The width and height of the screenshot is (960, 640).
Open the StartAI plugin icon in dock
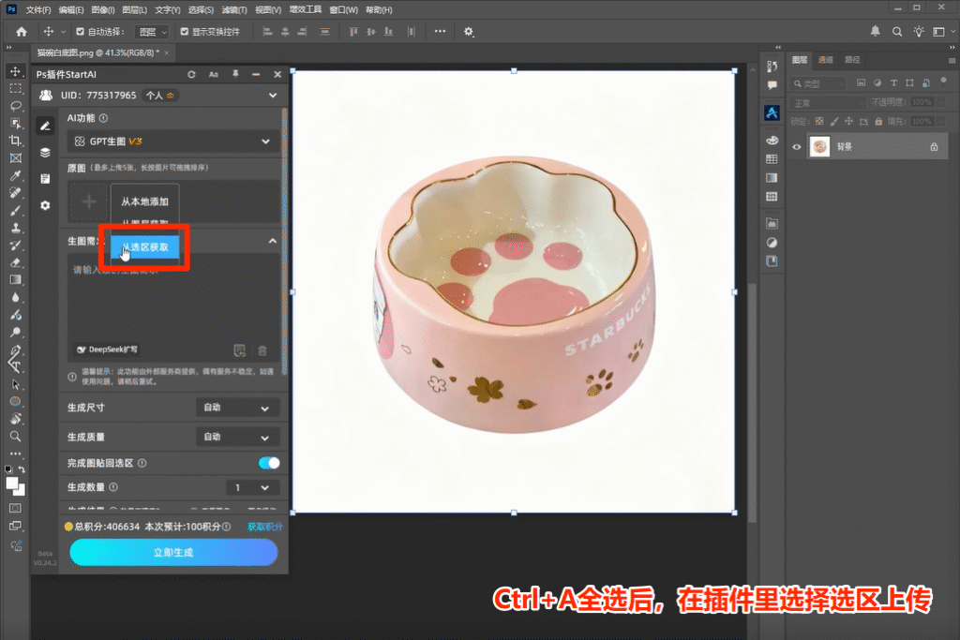(772, 112)
